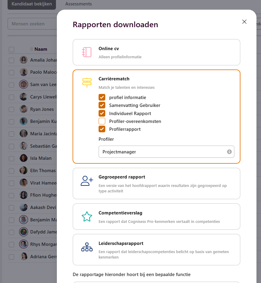This screenshot has width=261, height=283.
Task: Click the Competentieverslag star icon
Action: coord(87,217)
